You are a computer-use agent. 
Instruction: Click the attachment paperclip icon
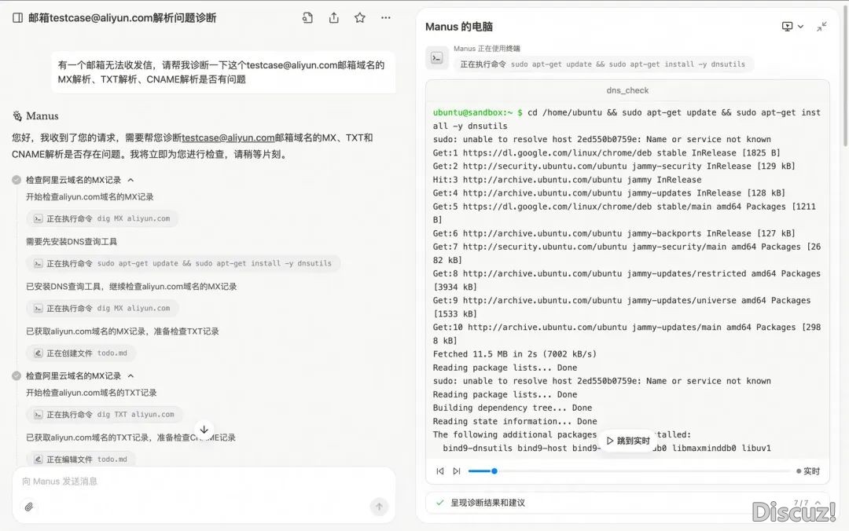(x=29, y=507)
